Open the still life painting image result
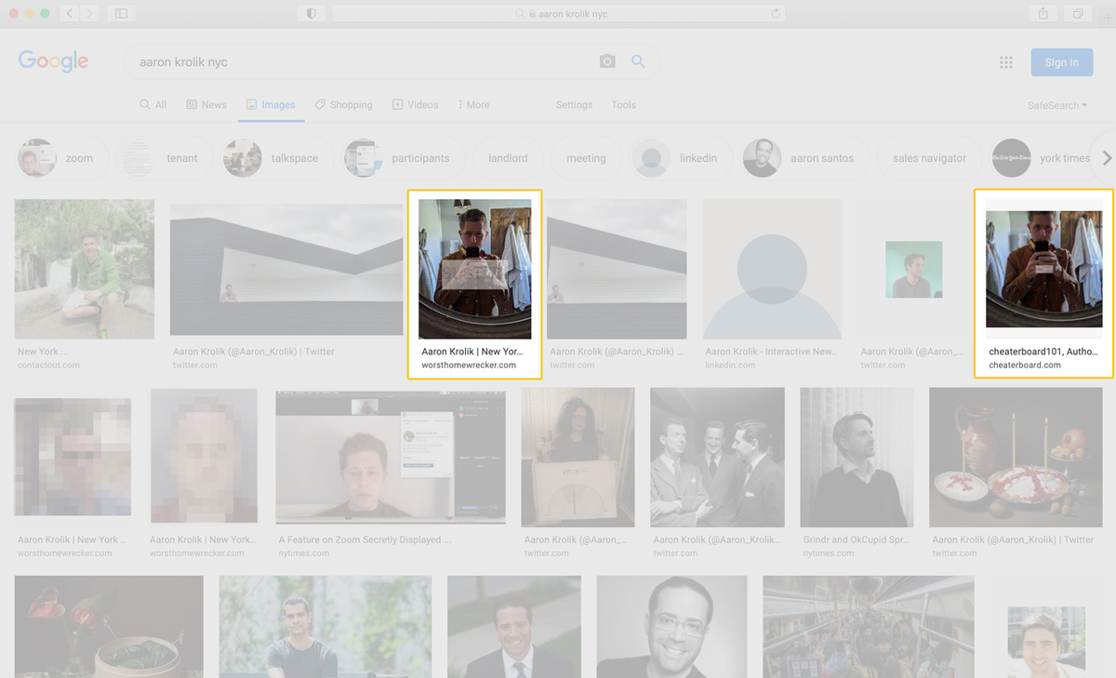The image size is (1116, 678). tap(1016, 458)
